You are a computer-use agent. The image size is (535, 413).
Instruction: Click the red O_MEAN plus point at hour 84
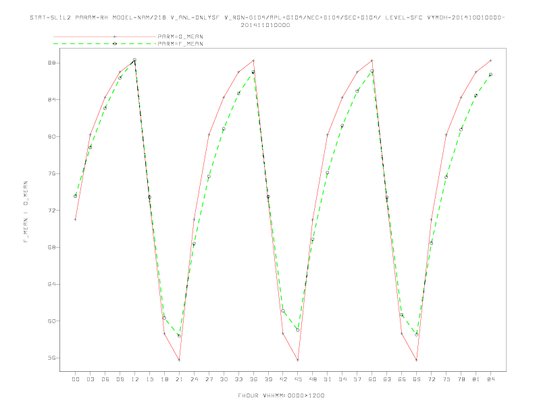490,61
